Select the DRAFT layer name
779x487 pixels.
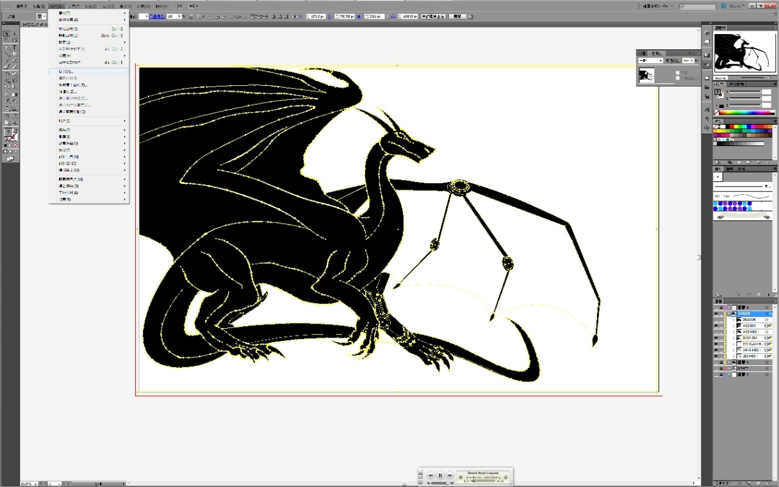click(743, 368)
